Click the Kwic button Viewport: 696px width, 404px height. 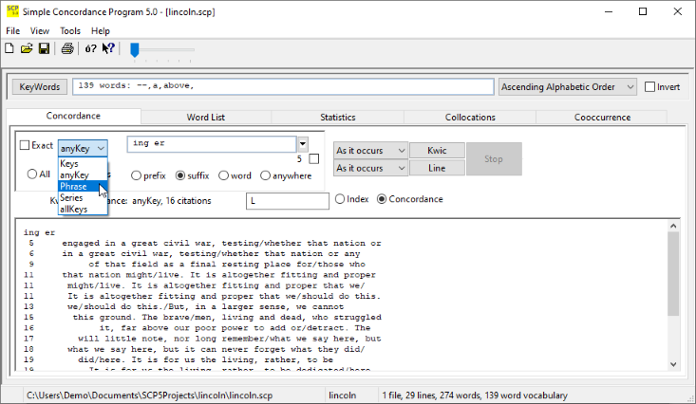pyautogui.click(x=438, y=151)
